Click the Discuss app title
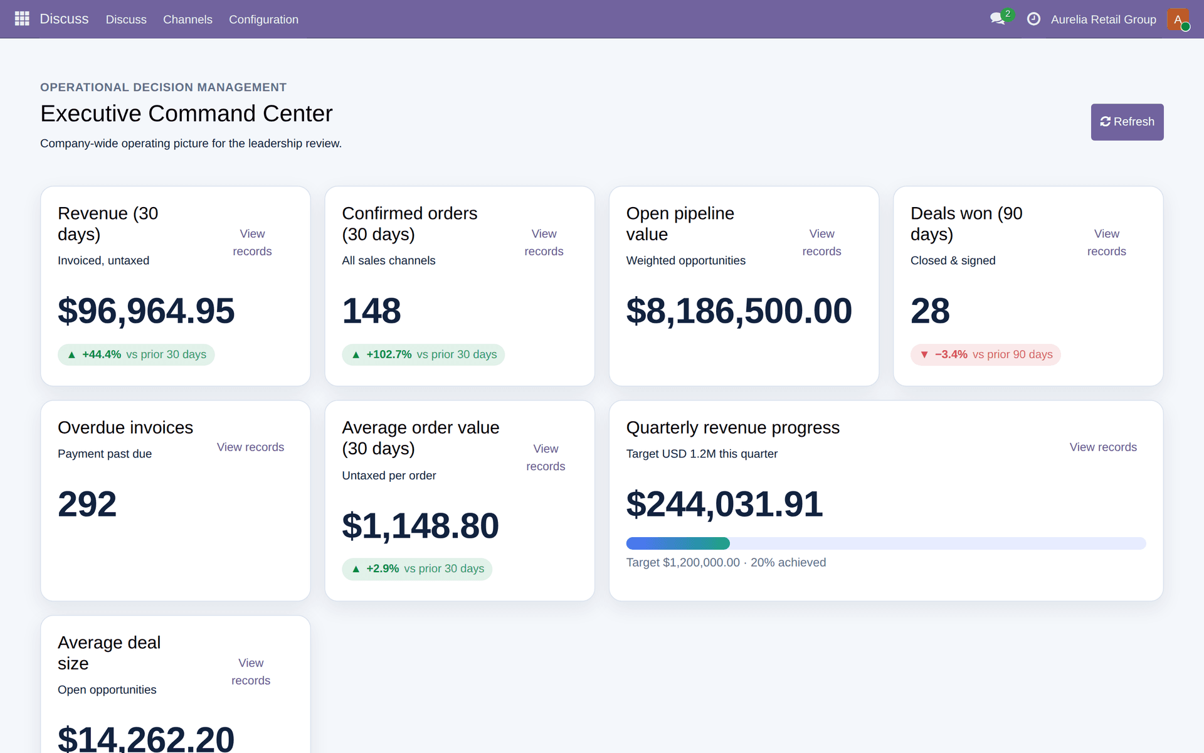Screen dimensions: 1204x753 click(64, 19)
